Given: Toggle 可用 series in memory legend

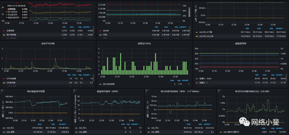Looking at the screenshot, I should [105, 35].
